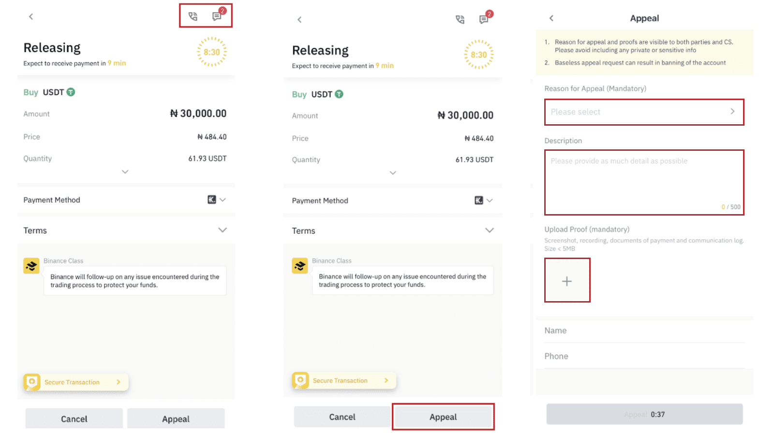
Task: Open the phone call icon in first screen
Action: point(192,16)
